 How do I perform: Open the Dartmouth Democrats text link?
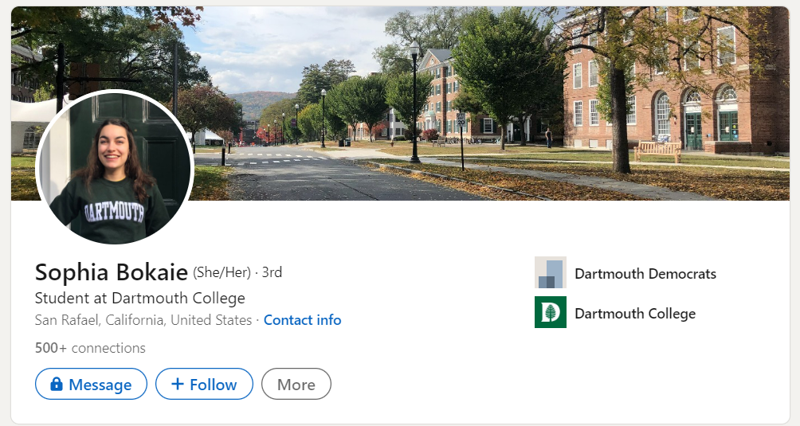tap(645, 274)
